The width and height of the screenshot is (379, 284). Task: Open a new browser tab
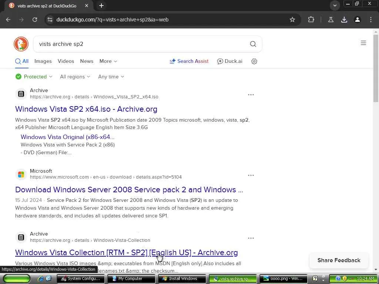[x=101, y=6]
